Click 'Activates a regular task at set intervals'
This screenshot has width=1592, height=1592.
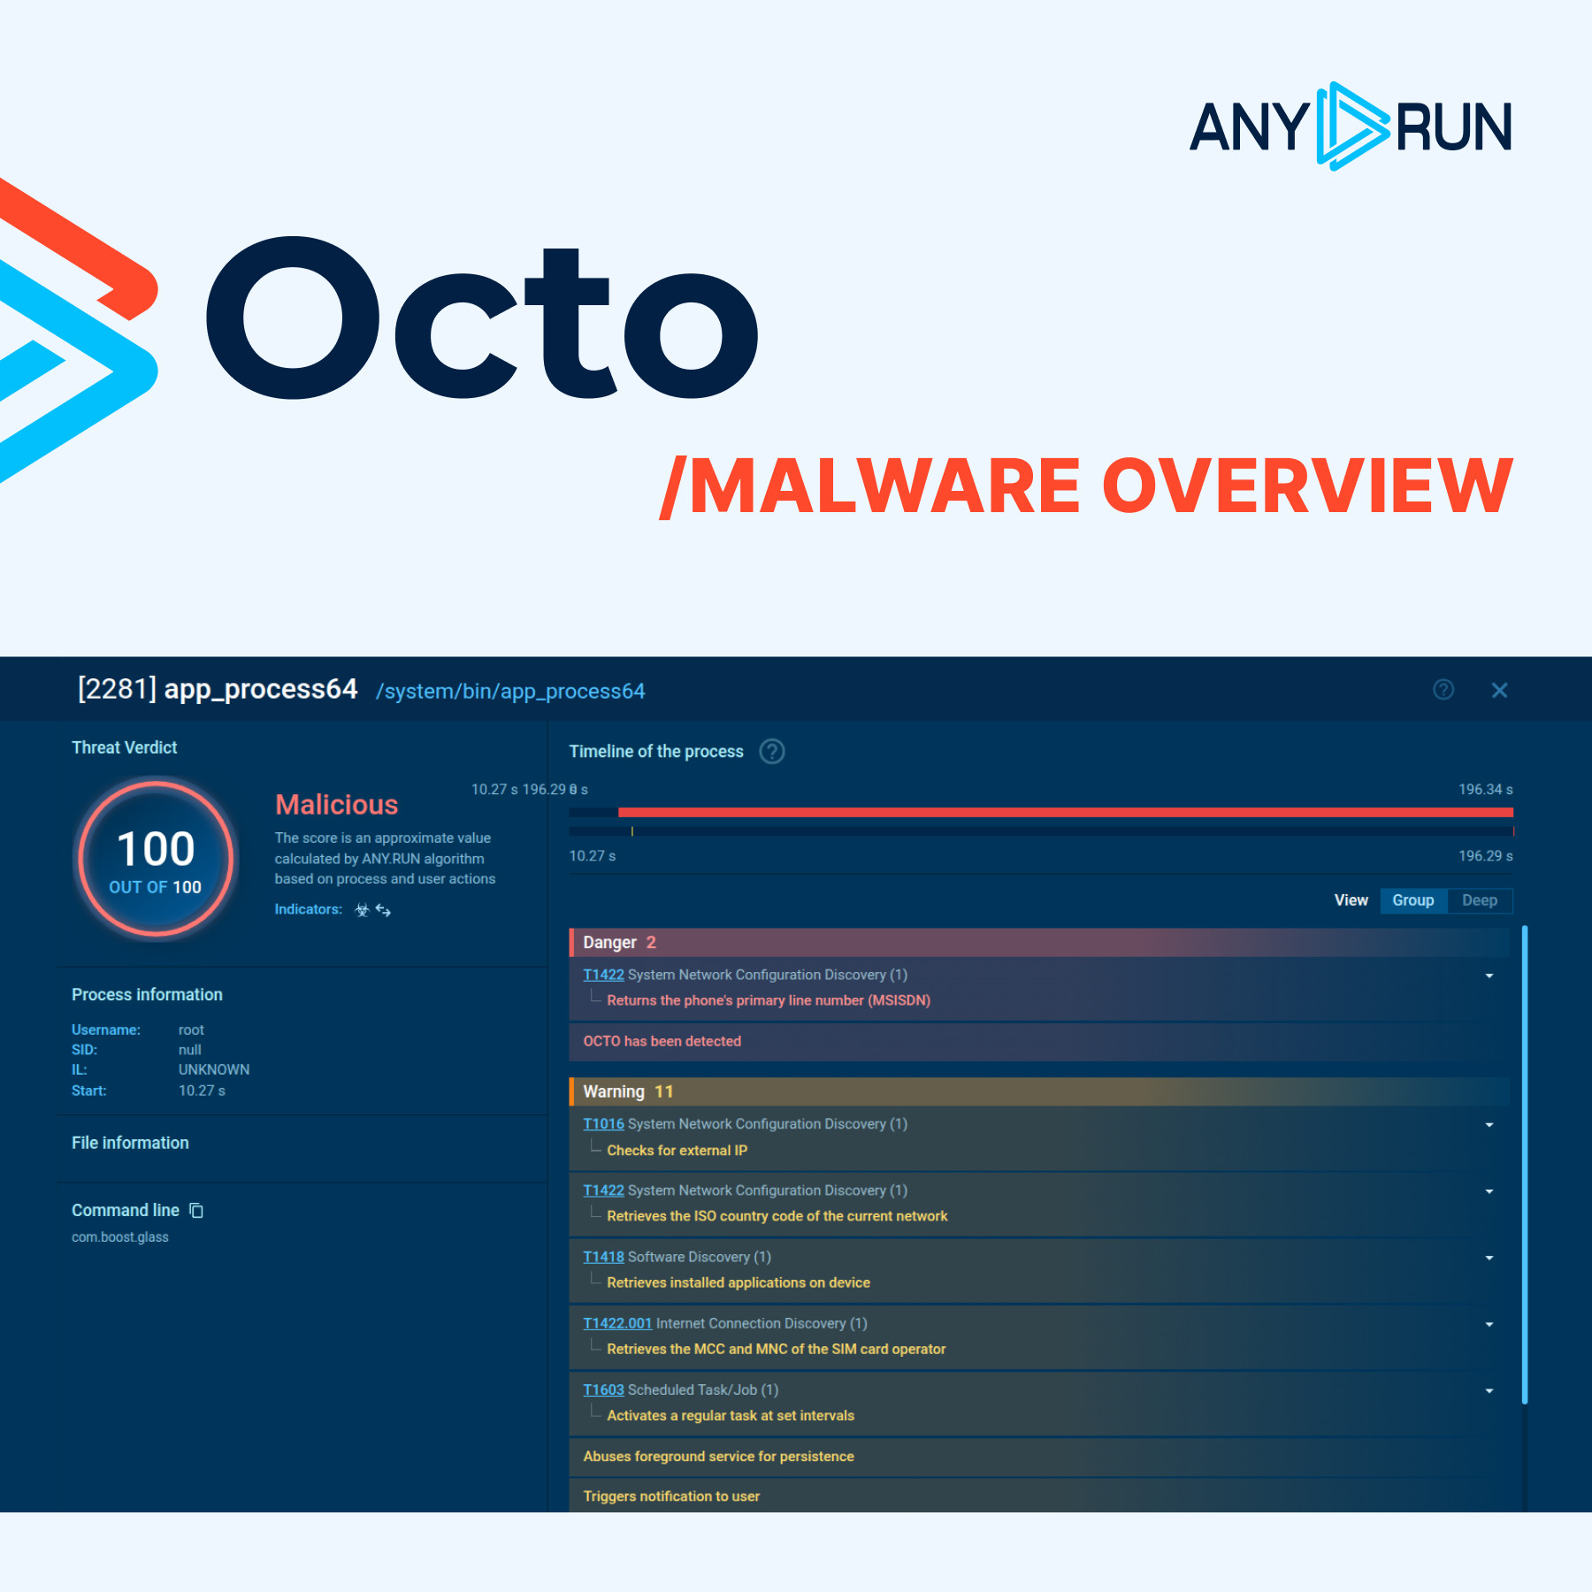[x=731, y=1415]
